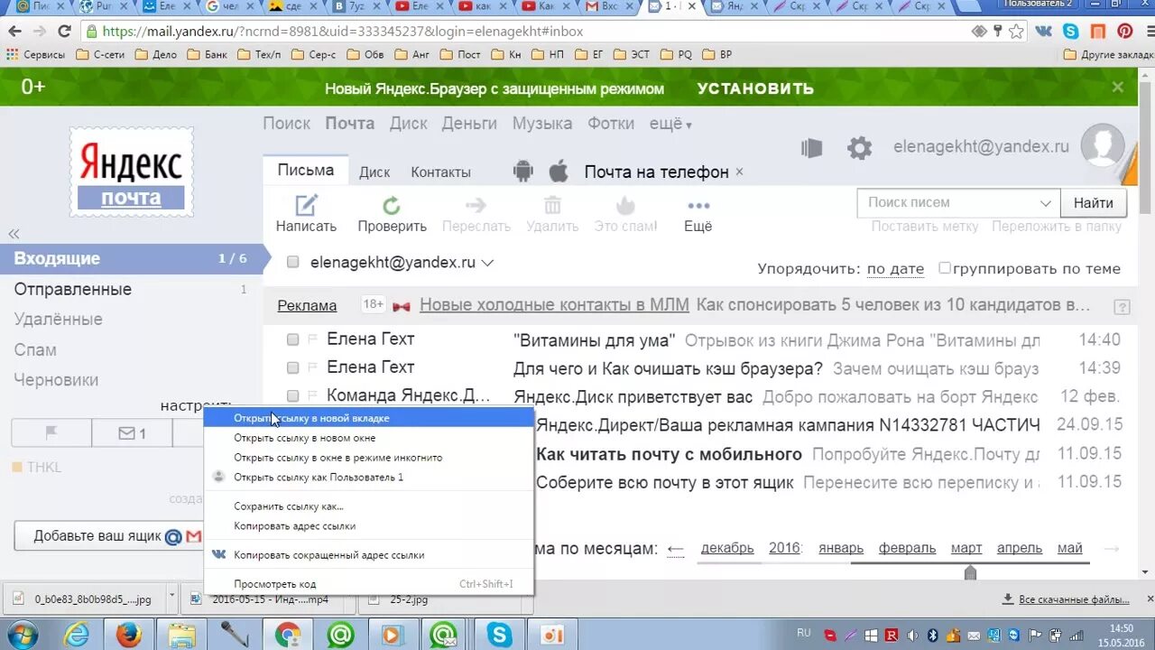Go back in browser history
This screenshot has height=650, width=1155.
pos(14,32)
